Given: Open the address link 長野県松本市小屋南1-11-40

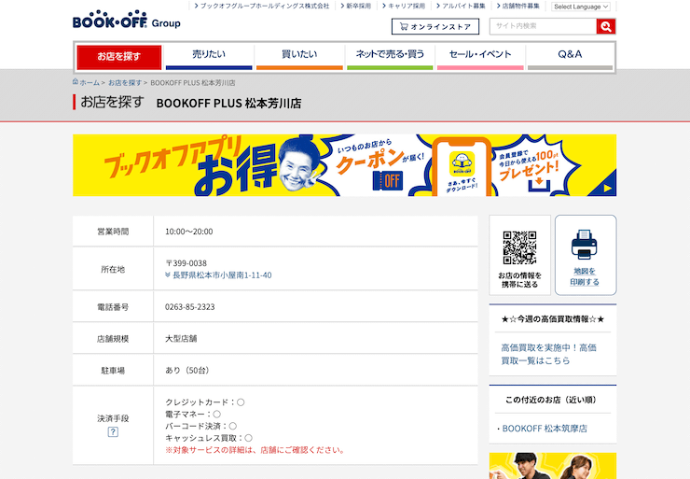Looking at the screenshot, I should (x=222, y=275).
